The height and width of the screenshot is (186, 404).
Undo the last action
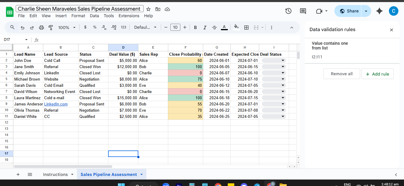pos(23,27)
